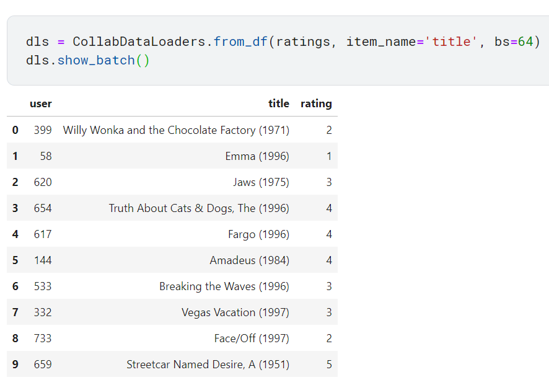Click the 'user' column header
The height and width of the screenshot is (380, 549).
41,104
